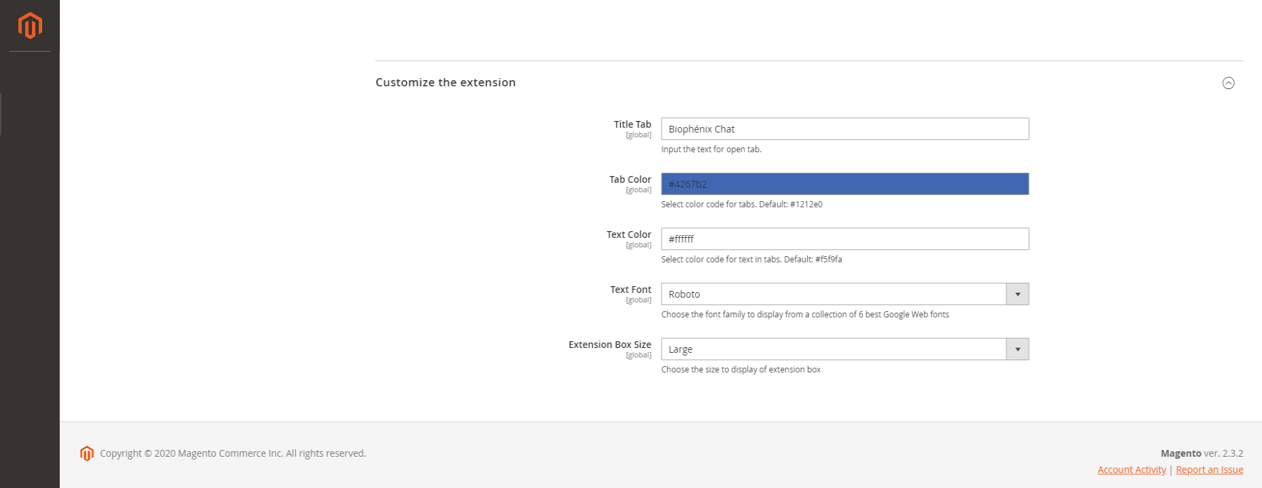The image size is (1262, 488).
Task: Click the arrow button on Extension Box Size
Action: click(1017, 349)
